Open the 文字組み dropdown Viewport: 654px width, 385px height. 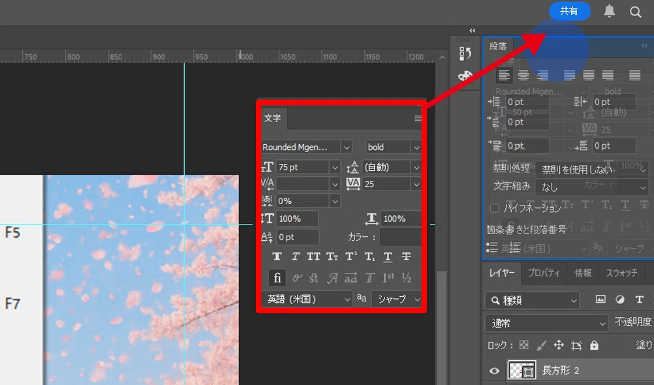[591, 187]
